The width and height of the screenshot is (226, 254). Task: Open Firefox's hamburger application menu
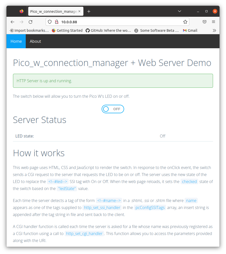[x=214, y=22]
